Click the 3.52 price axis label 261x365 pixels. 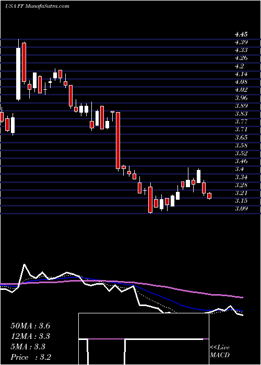tap(241, 153)
